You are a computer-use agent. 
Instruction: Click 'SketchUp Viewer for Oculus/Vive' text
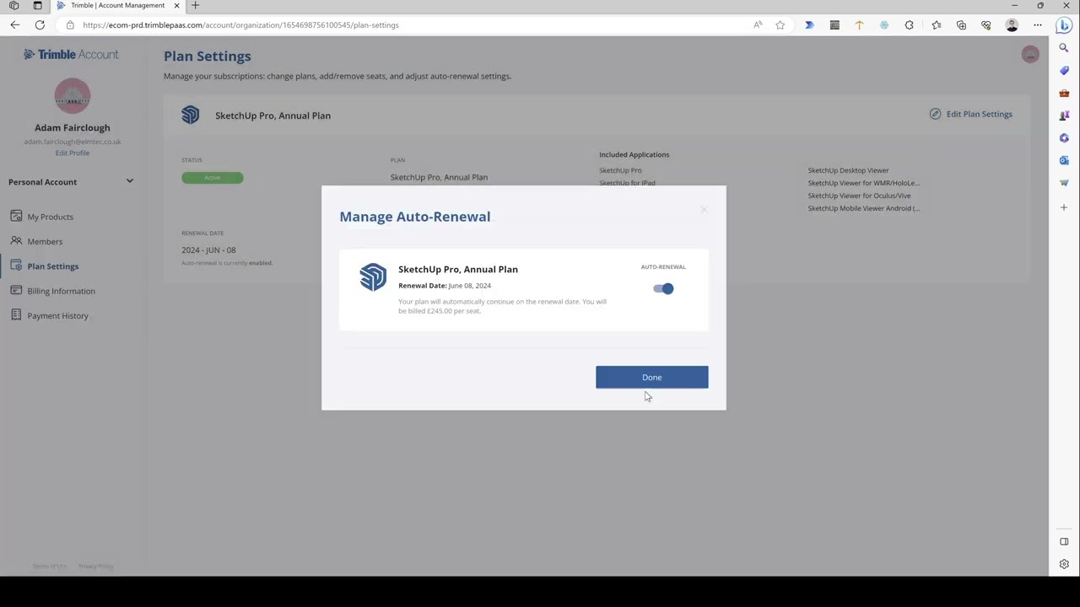tap(859, 196)
